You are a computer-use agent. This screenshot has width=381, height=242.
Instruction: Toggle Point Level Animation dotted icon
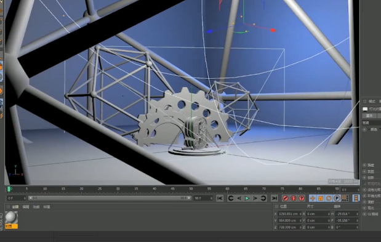345,198
